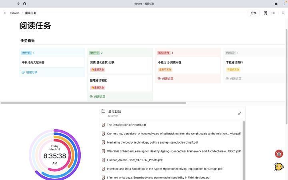The width and height of the screenshot is (288, 180).
Task: Click PDF icon of I feel my wrist buzz
Action: click(x=104, y=178)
